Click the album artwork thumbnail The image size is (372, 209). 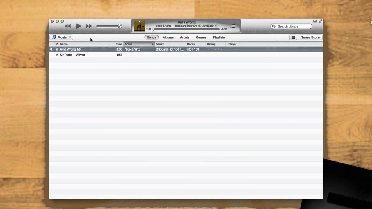[139, 26]
